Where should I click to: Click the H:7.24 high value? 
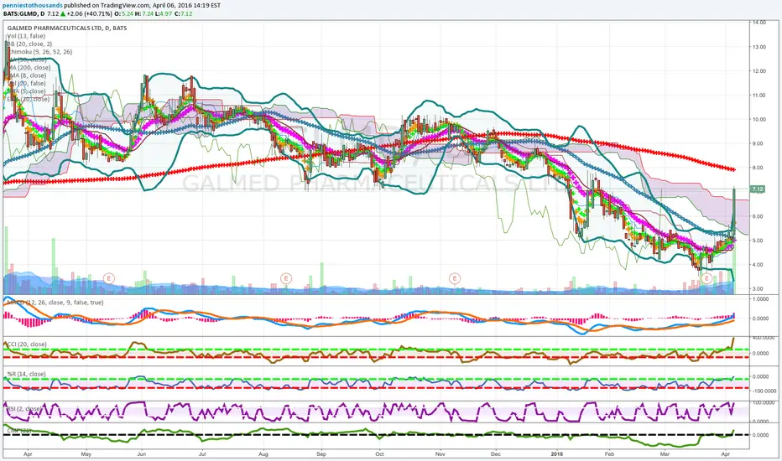tap(143, 13)
